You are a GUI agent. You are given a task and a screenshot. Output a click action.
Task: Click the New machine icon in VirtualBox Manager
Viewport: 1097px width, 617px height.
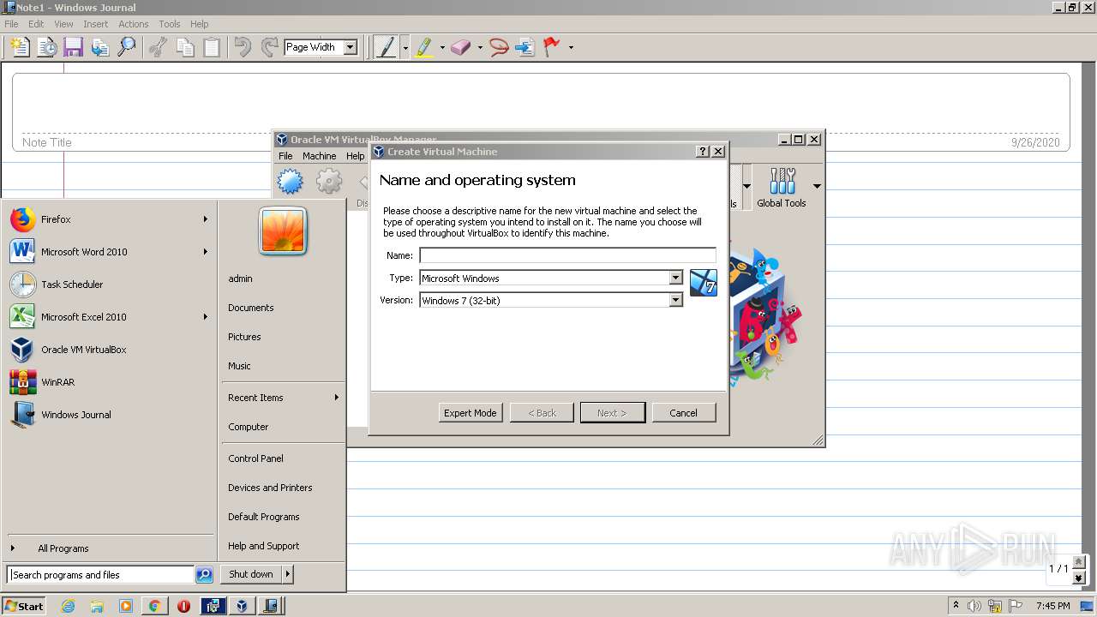click(x=290, y=181)
